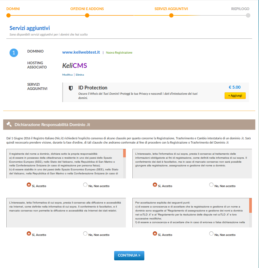Open the DOMINI step label
The height and width of the screenshot is (268, 259).
tap(13, 9)
